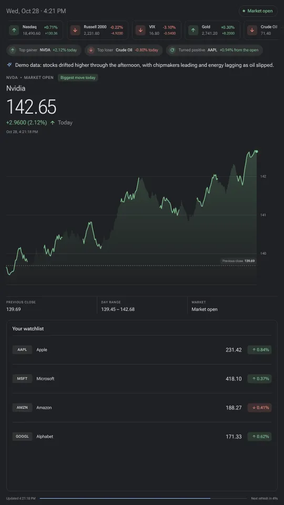Click the Day Range 139.45 – 142.68 value
The width and height of the screenshot is (284, 505).
click(x=118, y=309)
